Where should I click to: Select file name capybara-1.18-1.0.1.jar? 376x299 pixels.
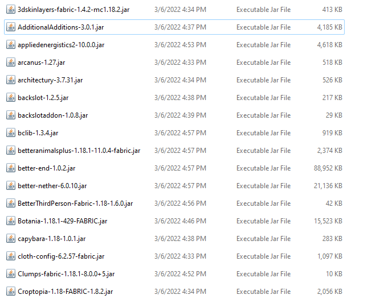52,239
